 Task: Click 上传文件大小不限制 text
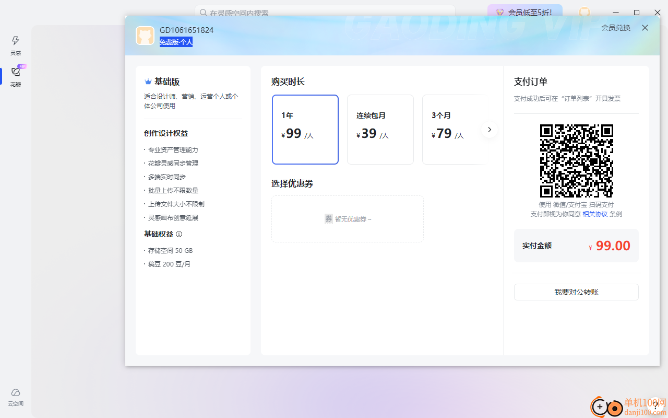click(176, 204)
